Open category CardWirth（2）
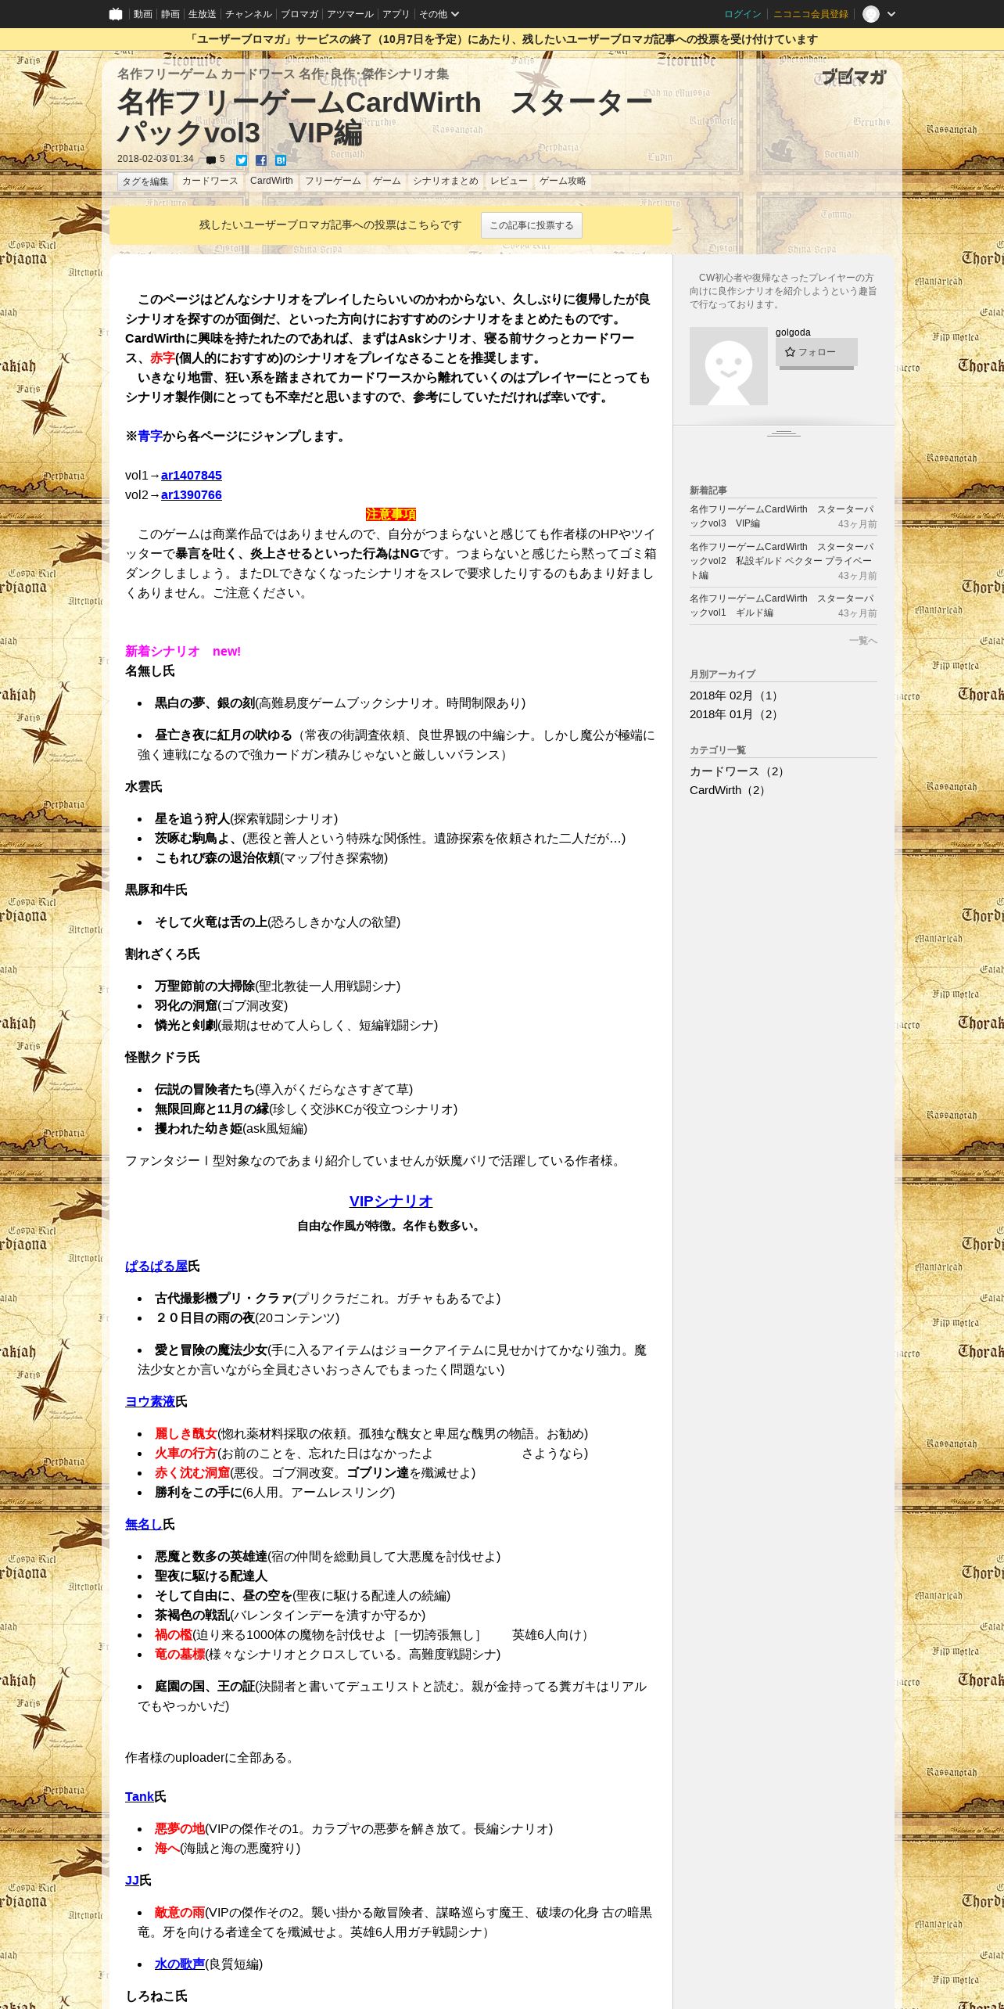This screenshot has width=1004, height=2009. (x=729, y=790)
